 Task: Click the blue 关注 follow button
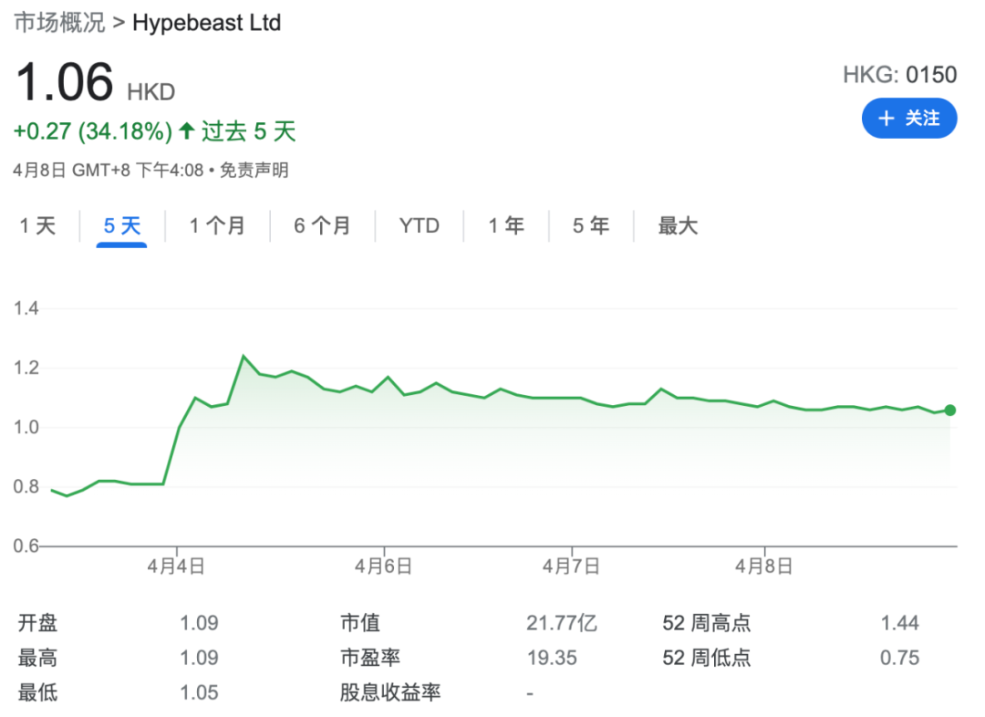pyautogui.click(x=909, y=119)
